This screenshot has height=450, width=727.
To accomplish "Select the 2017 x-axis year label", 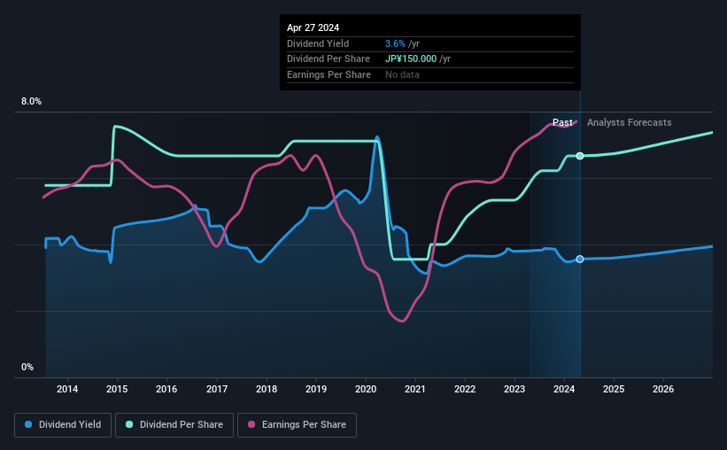I will coord(217,389).
